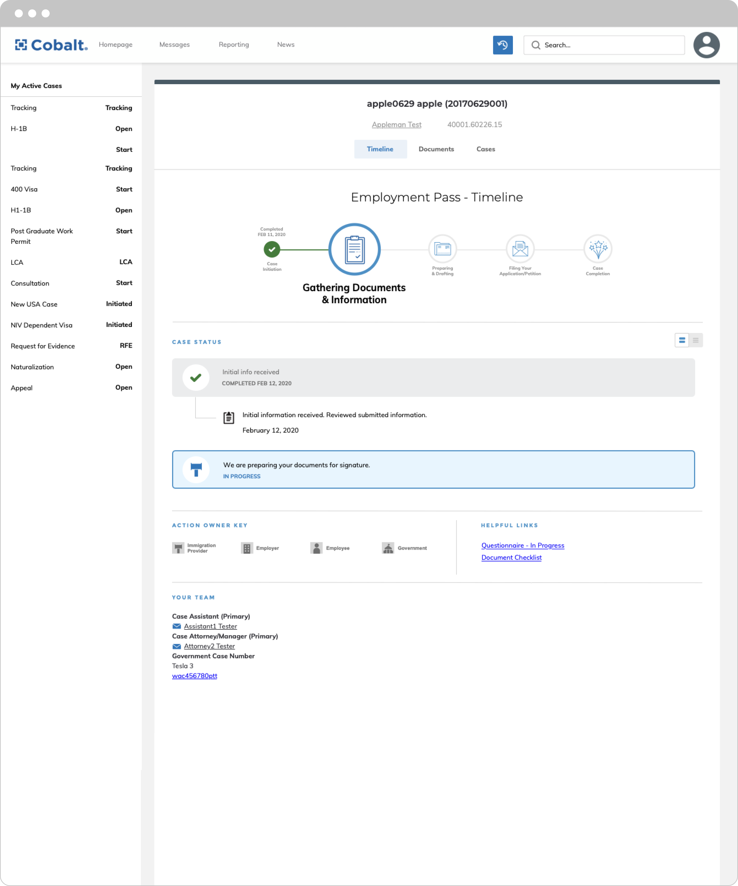Viewport: 738px width, 886px height.
Task: Switch to the Timeline tab
Action: [x=380, y=149]
